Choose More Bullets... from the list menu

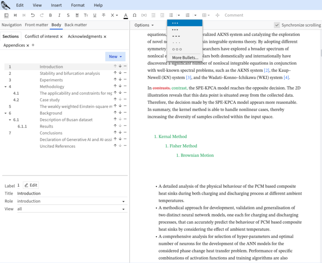pyautogui.click(x=185, y=57)
